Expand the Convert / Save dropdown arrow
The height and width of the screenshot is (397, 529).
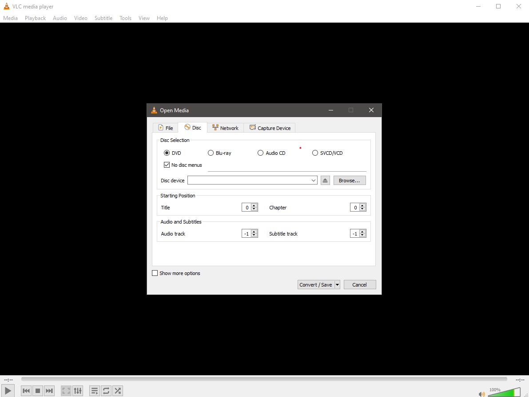click(337, 284)
